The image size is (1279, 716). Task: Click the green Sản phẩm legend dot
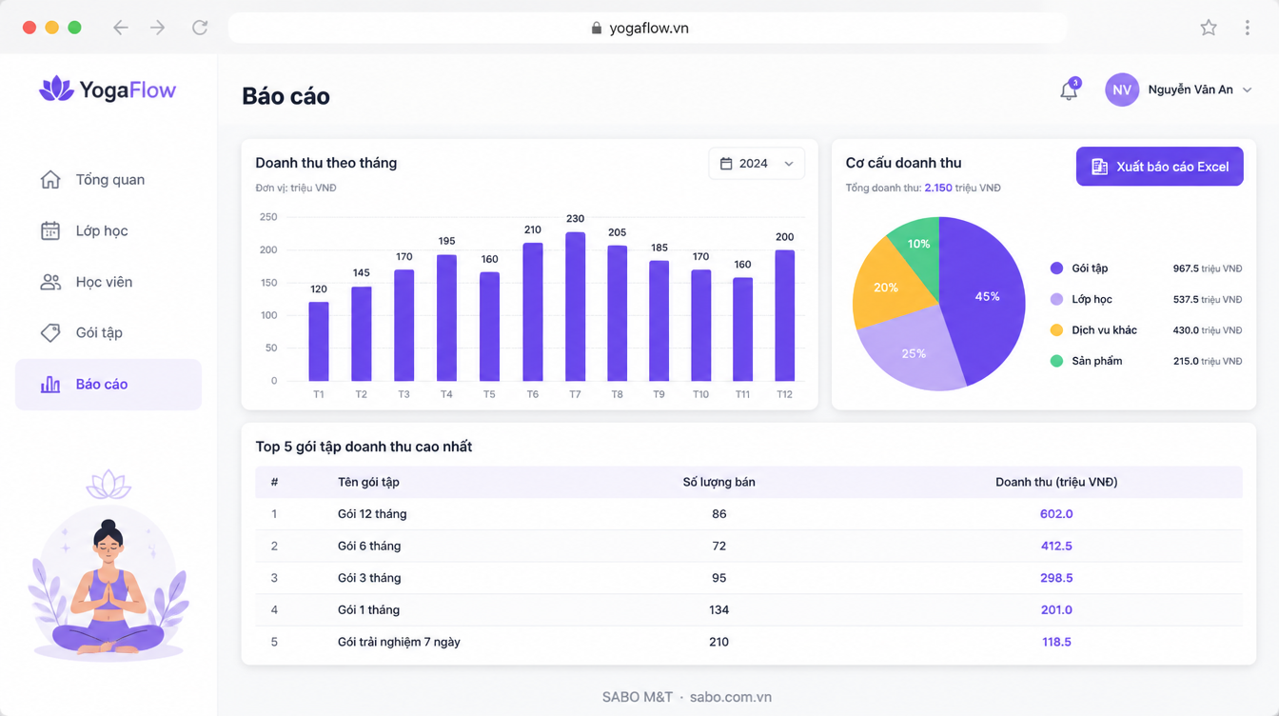click(1056, 361)
